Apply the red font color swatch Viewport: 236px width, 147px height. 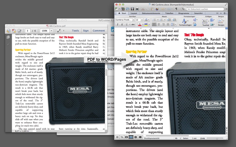click(140, 24)
